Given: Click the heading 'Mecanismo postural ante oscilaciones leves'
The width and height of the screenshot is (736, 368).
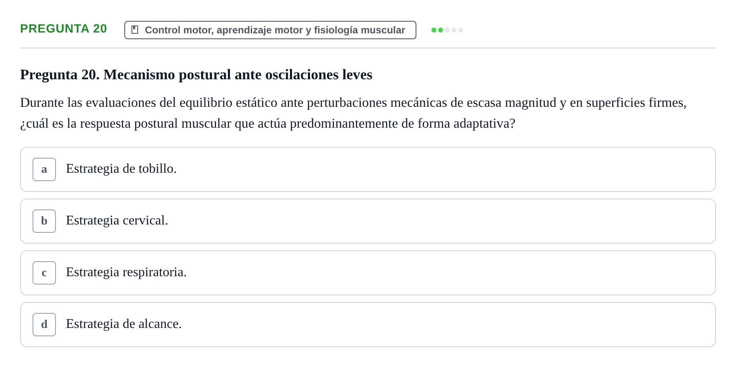Looking at the screenshot, I should (x=238, y=75).
